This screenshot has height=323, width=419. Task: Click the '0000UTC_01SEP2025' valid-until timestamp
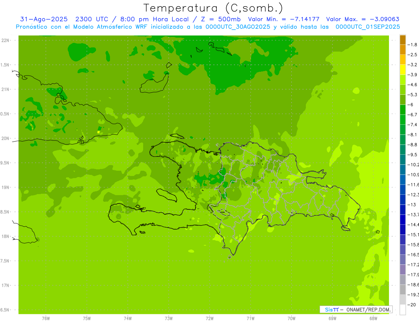[368, 27]
